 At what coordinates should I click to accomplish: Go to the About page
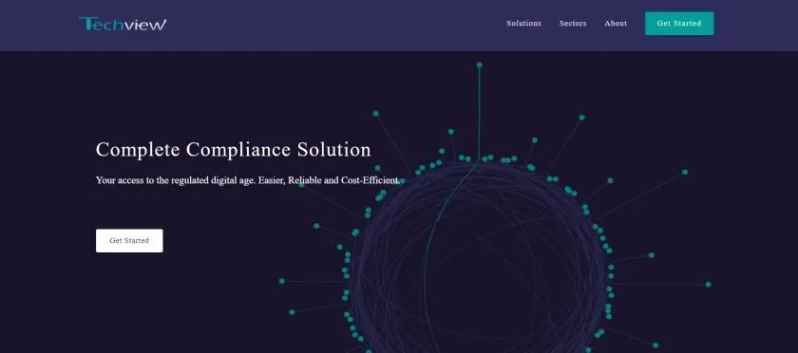point(616,24)
